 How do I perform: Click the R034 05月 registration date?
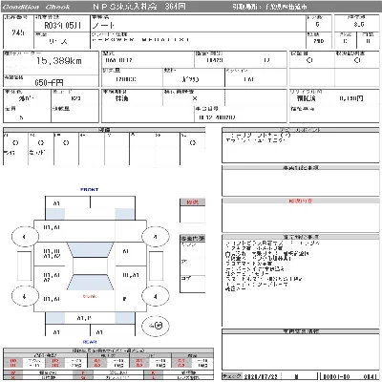point(62,26)
